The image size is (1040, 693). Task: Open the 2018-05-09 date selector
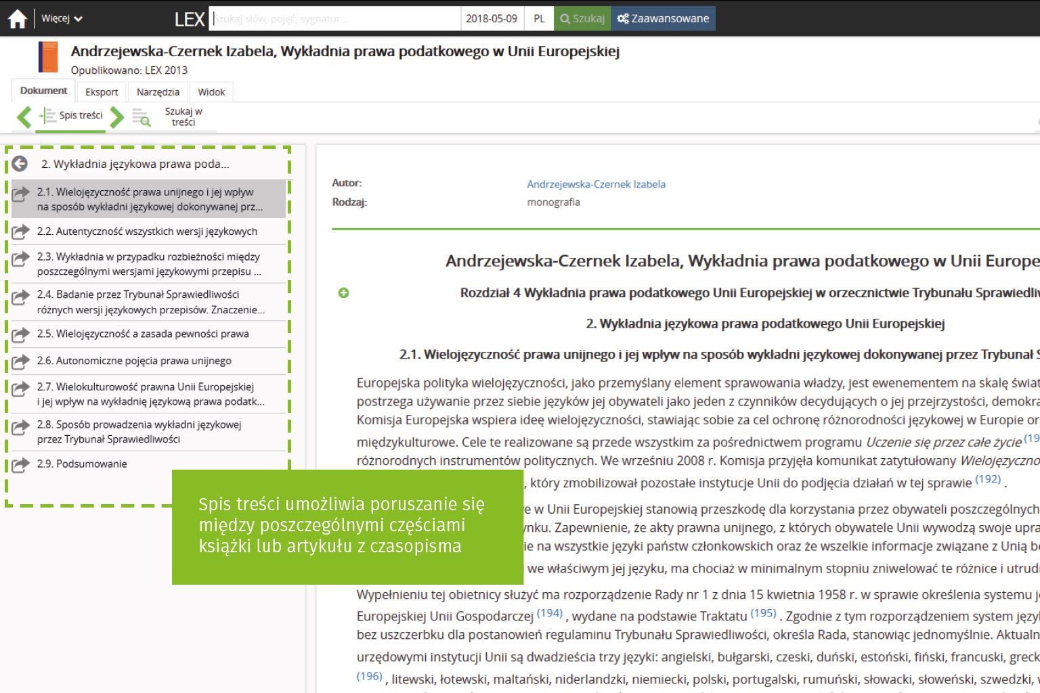point(492,19)
